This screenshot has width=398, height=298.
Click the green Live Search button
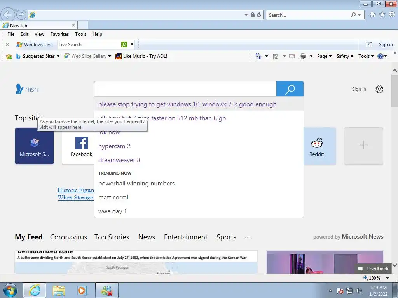click(124, 45)
